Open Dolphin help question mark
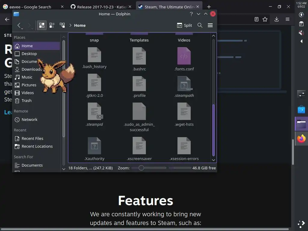Image resolution: width=308 pixels, height=231 pixels. pos(191,14)
